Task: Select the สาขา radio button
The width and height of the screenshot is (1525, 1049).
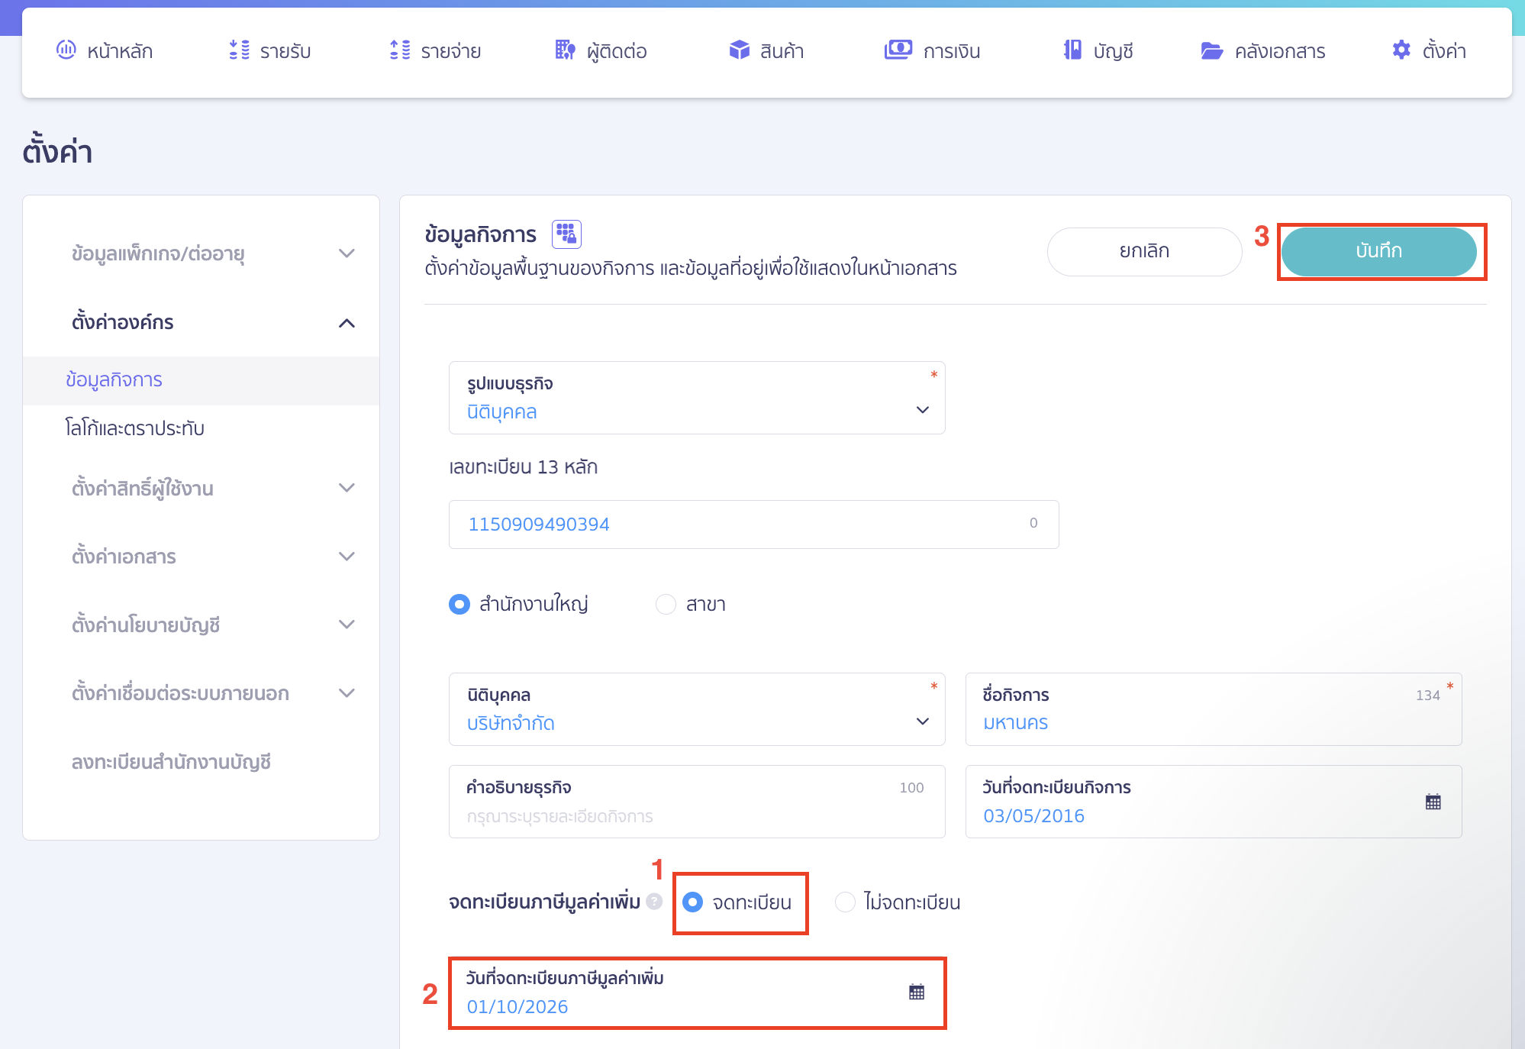Action: point(666,605)
